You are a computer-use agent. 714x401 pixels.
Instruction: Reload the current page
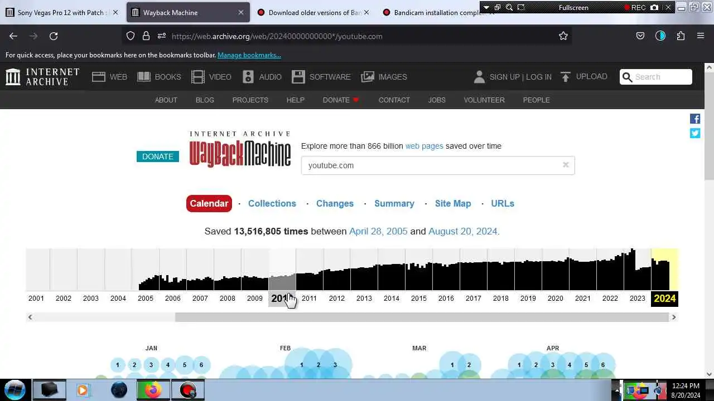click(54, 36)
